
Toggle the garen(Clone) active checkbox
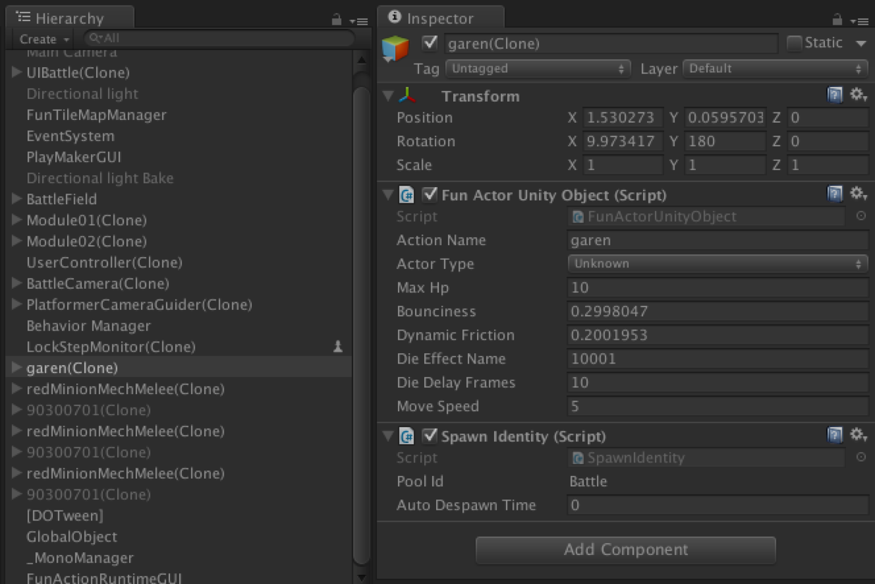point(430,43)
